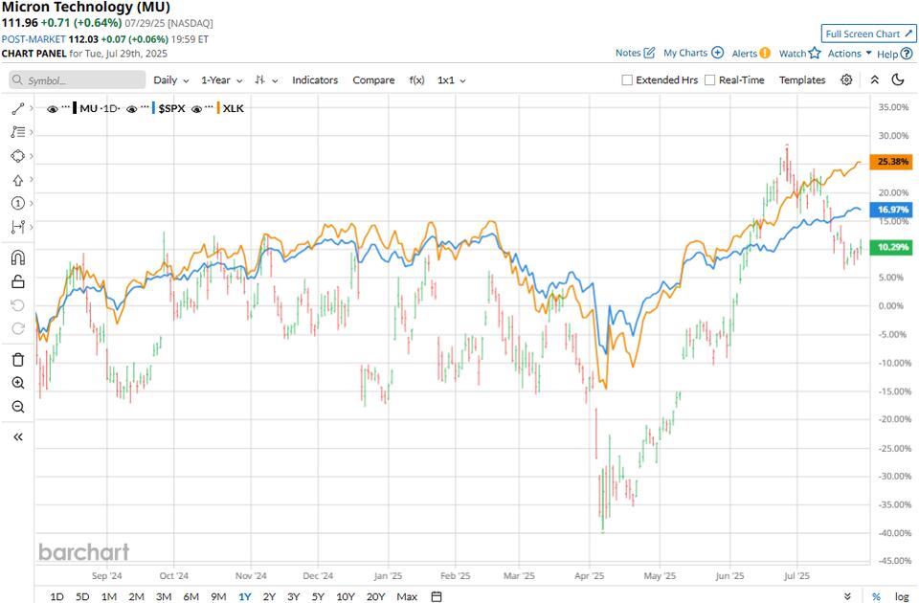Open the Notes edit icon

tap(649, 53)
